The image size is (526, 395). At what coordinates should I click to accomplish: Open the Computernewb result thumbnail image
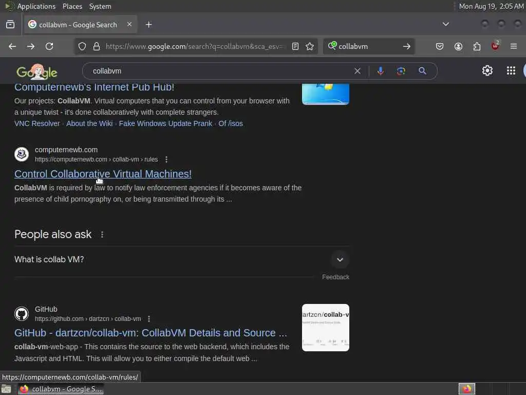(x=325, y=95)
